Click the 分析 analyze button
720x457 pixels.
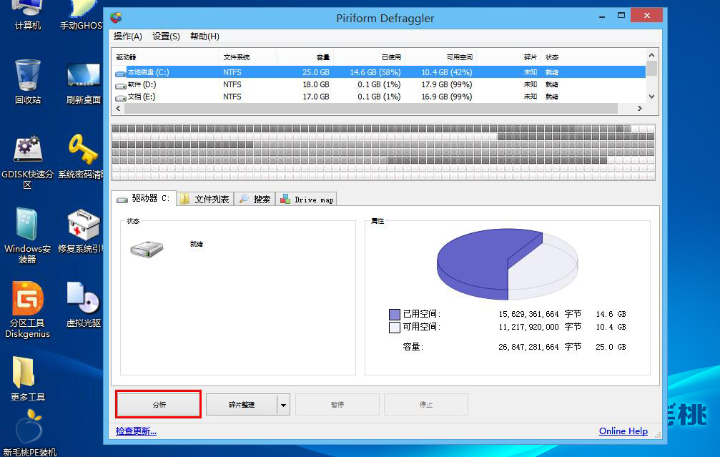click(159, 404)
